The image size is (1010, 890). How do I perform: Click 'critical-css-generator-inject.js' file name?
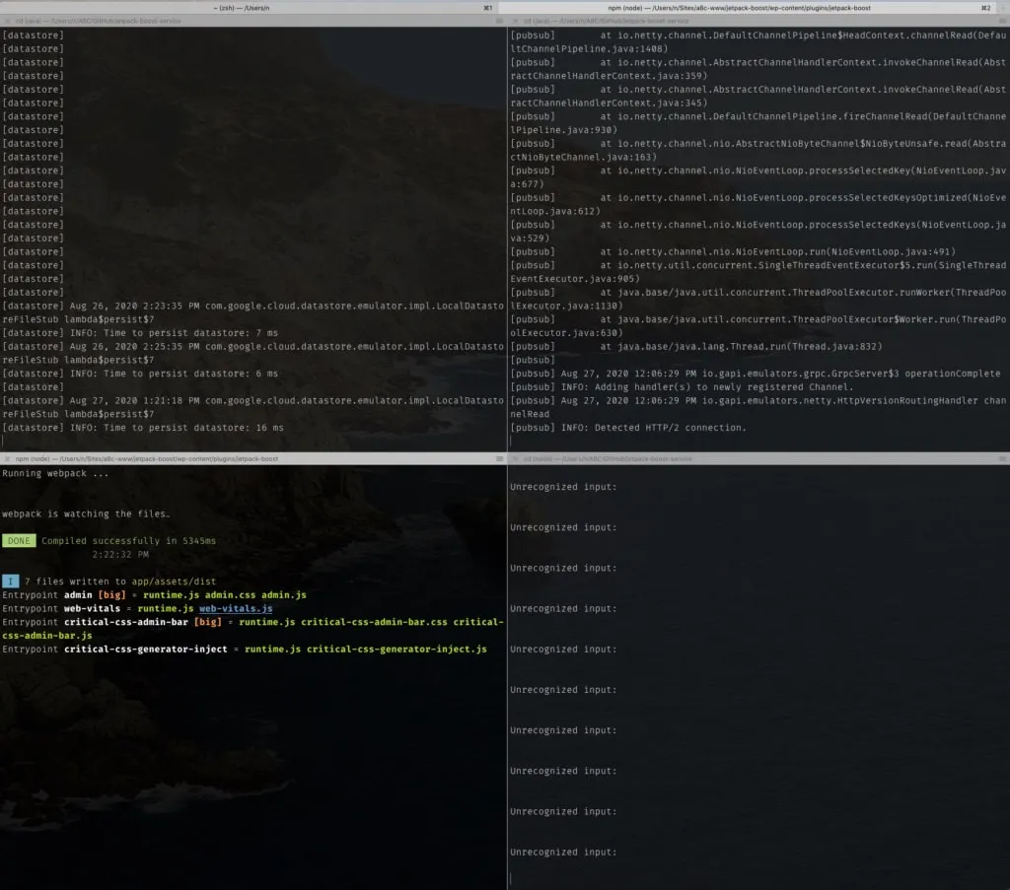[x=397, y=649]
